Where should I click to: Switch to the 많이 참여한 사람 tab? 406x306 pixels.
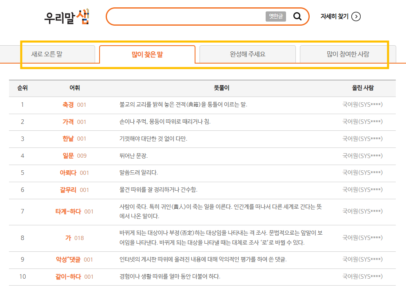click(x=347, y=53)
